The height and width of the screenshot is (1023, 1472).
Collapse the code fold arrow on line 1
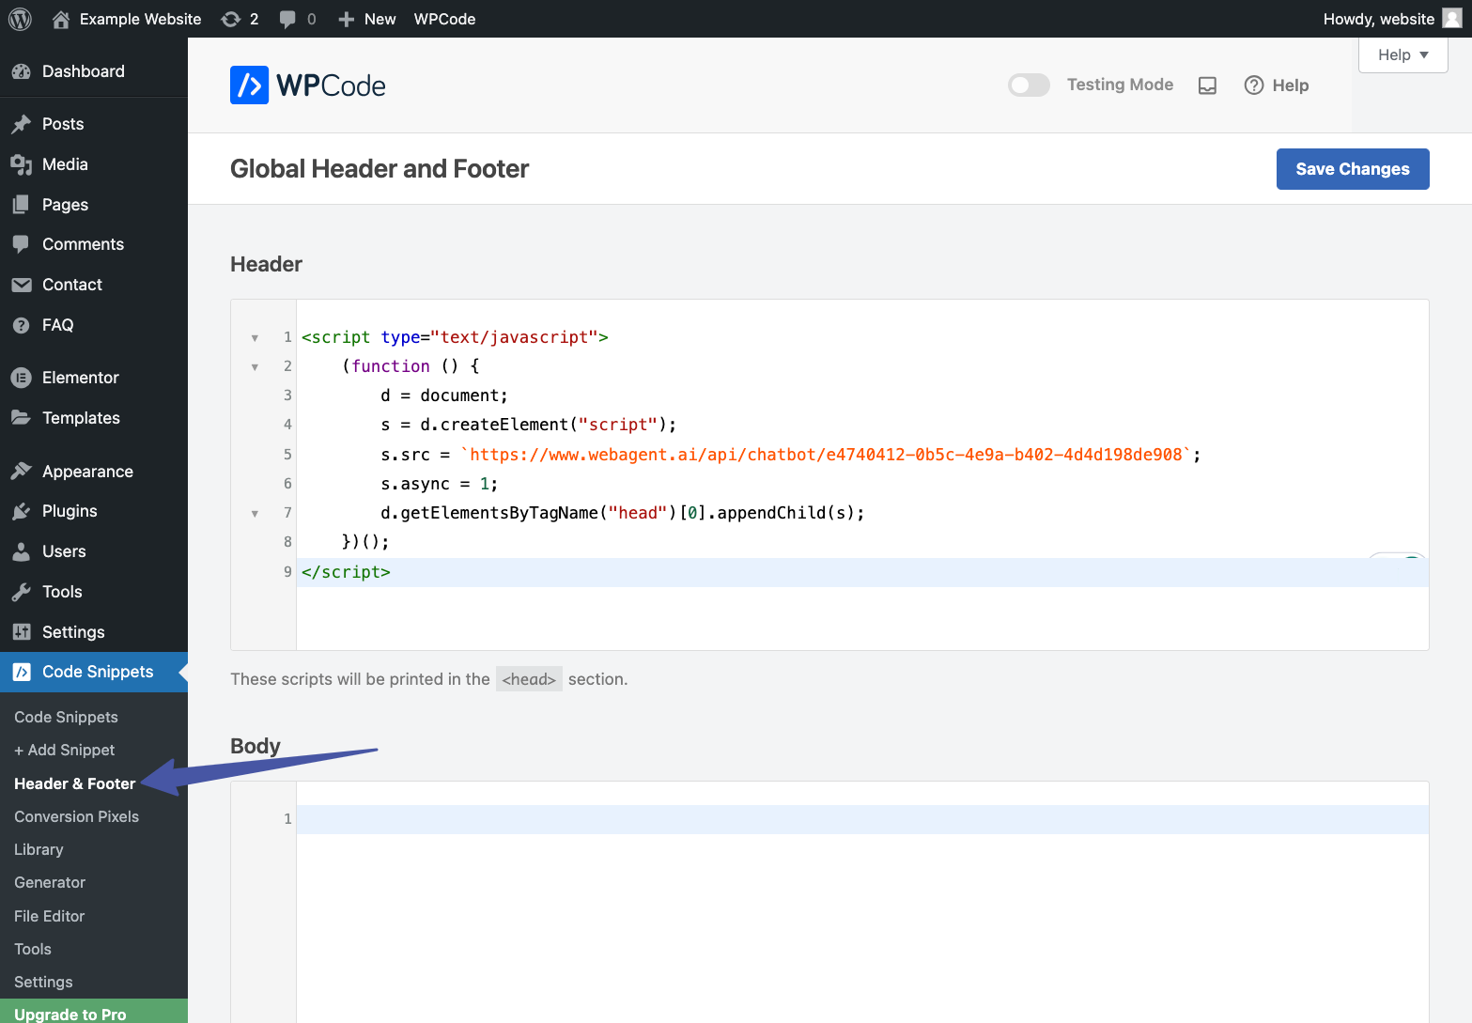point(255,338)
